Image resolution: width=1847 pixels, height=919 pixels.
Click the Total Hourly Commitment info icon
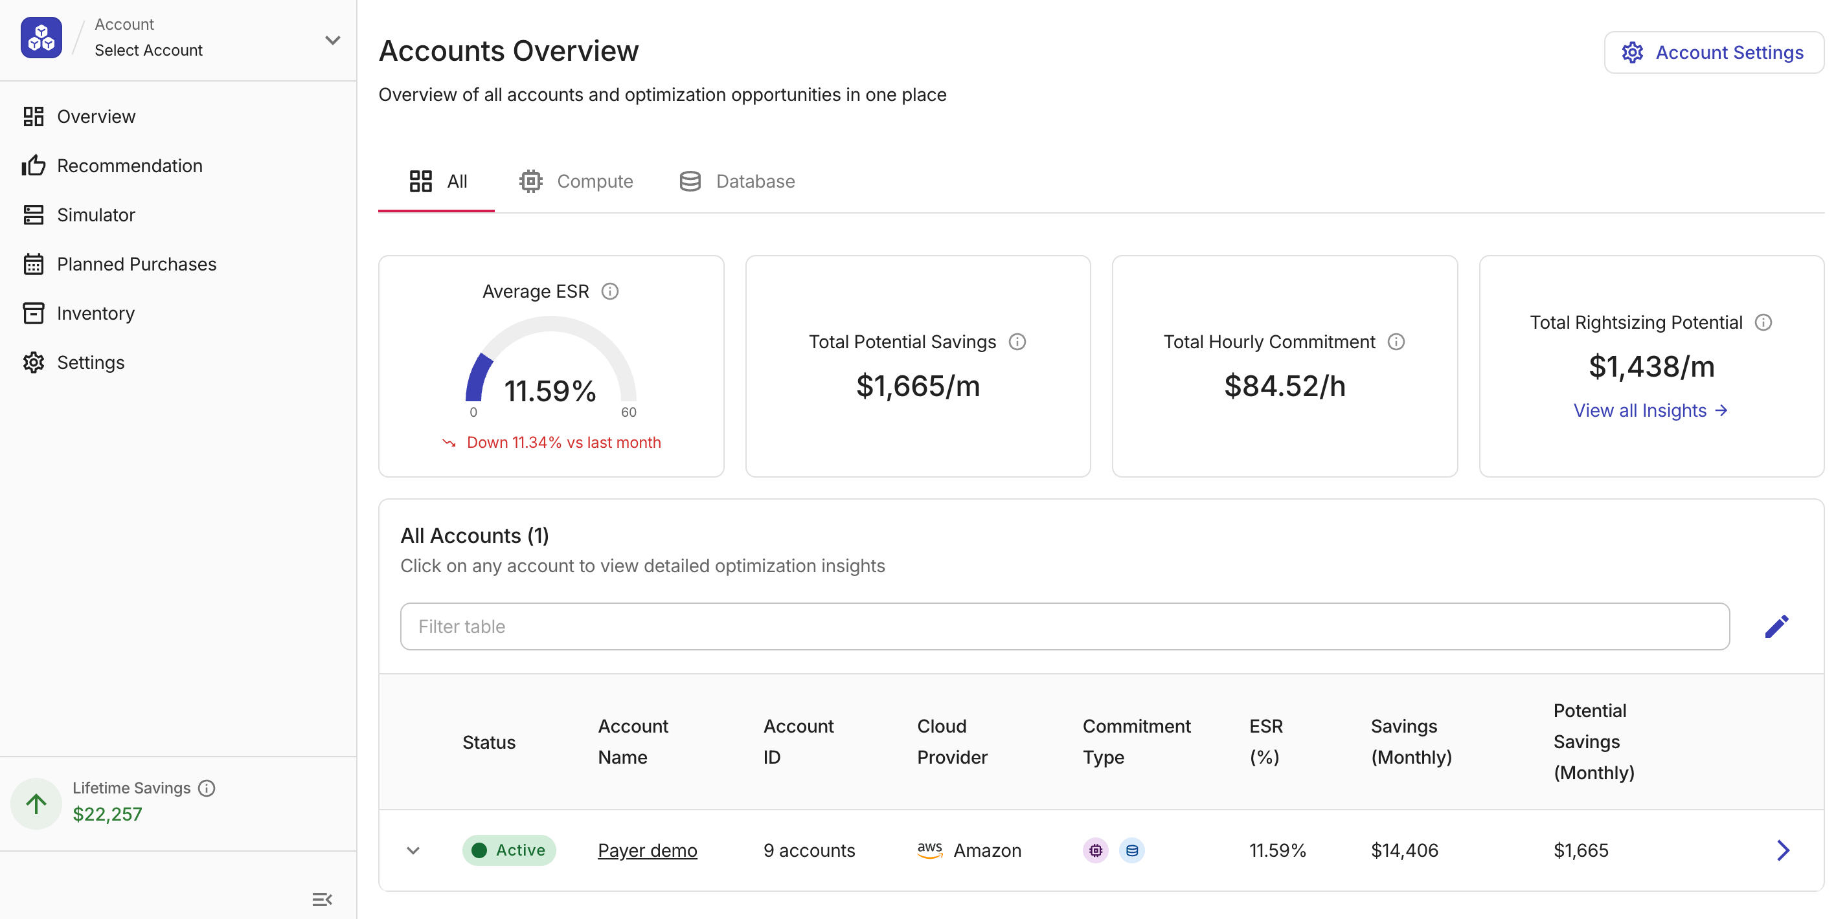[1395, 342]
